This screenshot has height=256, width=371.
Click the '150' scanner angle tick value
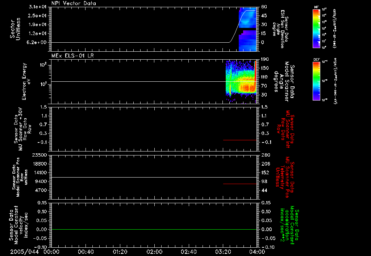point(265,68)
